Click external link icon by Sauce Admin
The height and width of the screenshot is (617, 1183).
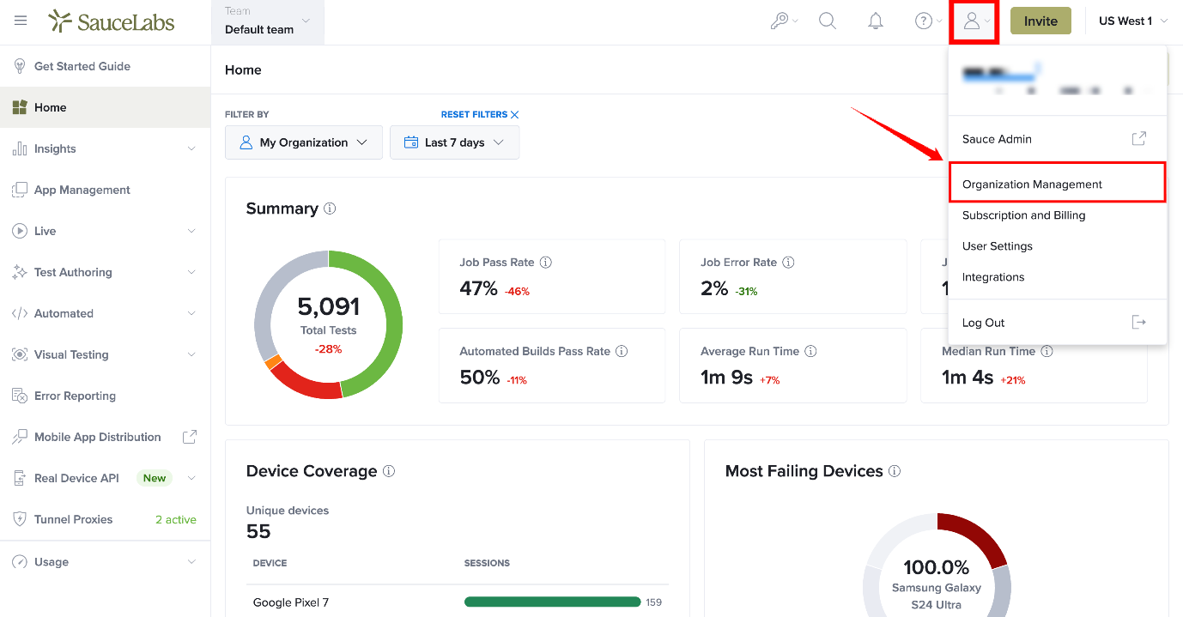click(1138, 138)
